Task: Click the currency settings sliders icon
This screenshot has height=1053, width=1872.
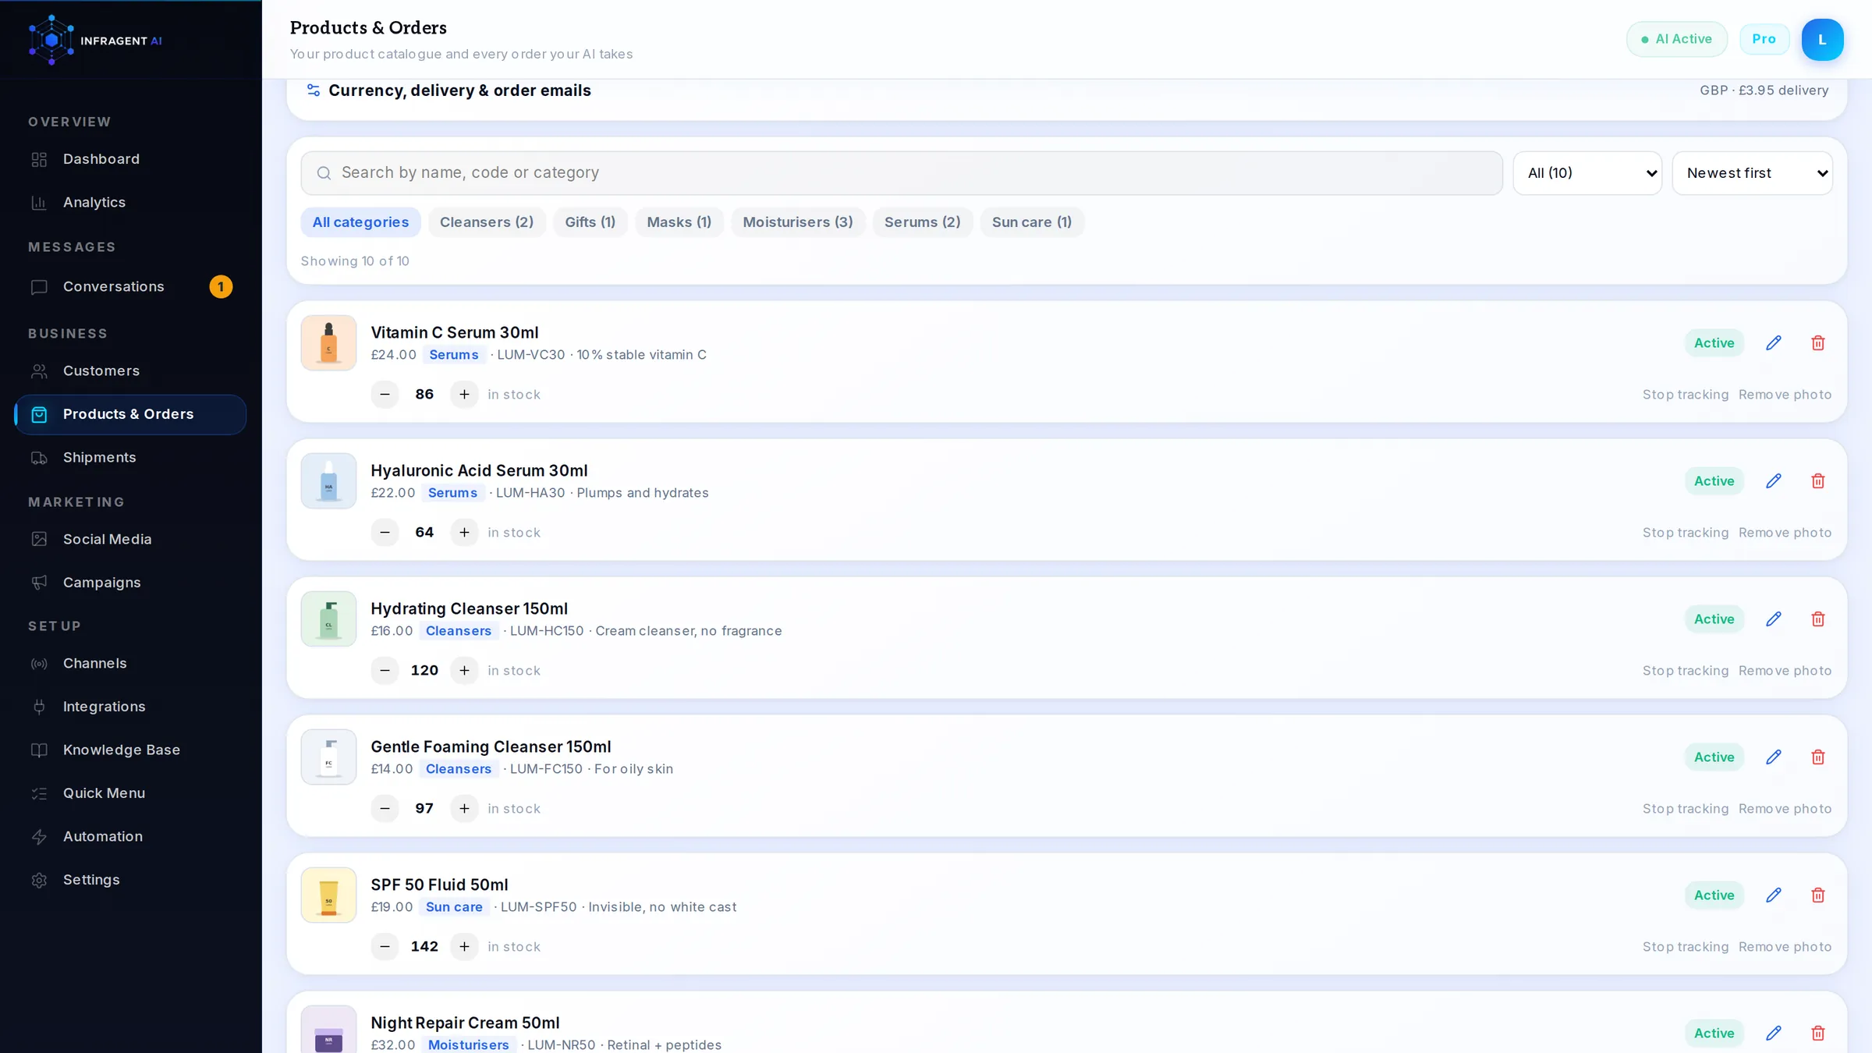Action: [x=314, y=90]
